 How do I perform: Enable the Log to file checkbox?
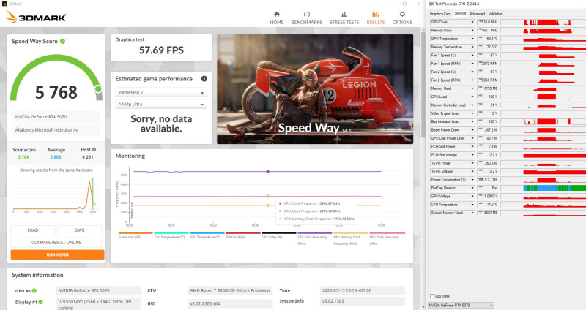[432, 296]
